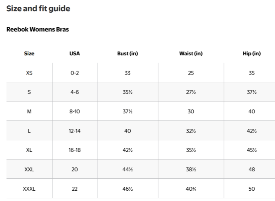275x201 pixels.
Task: Click the waist value 40¾ for XXXL
Action: coord(191,189)
